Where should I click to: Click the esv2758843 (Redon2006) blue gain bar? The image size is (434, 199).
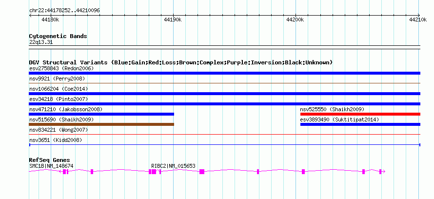(x=224, y=73)
